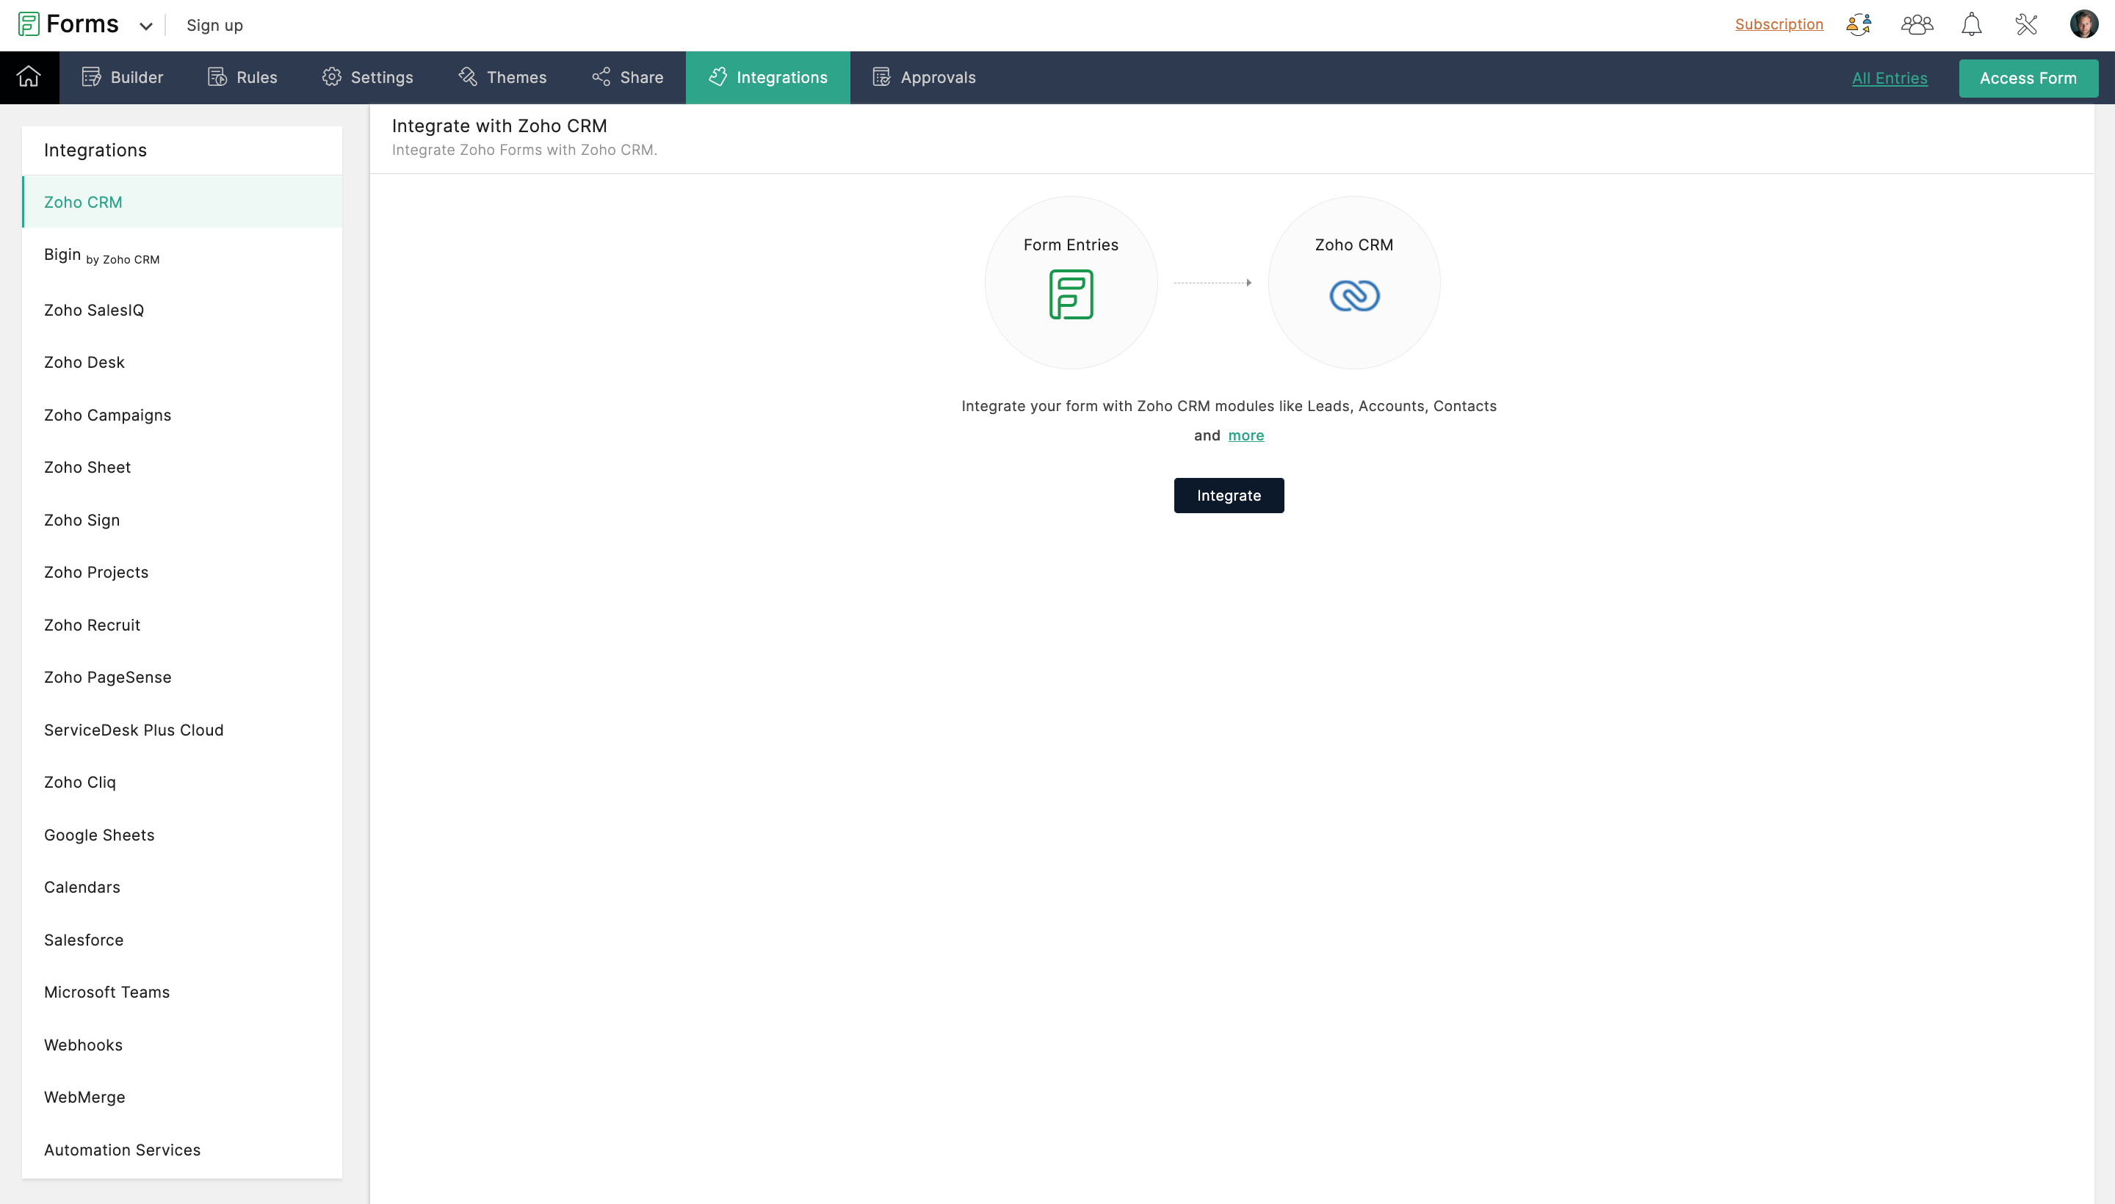Select WebMerge integration

pos(182,1098)
